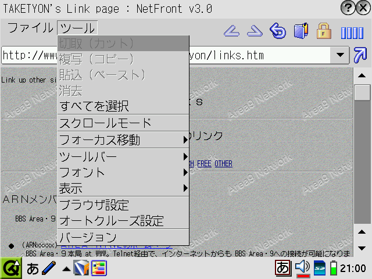Viewport: 372px width, 279px height.
Task: Expand the フォント submenu
Action: [123, 173]
